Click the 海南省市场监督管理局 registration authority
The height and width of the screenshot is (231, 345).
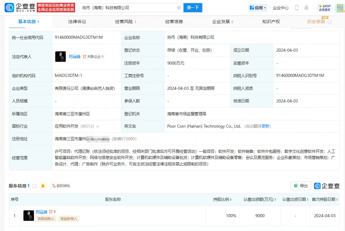187,114
